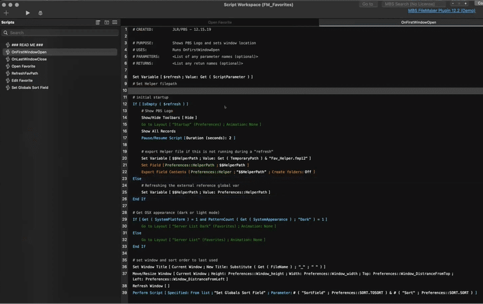The image size is (483, 304).
Task: Click line number 17 in the gutter
Action: [125, 138]
